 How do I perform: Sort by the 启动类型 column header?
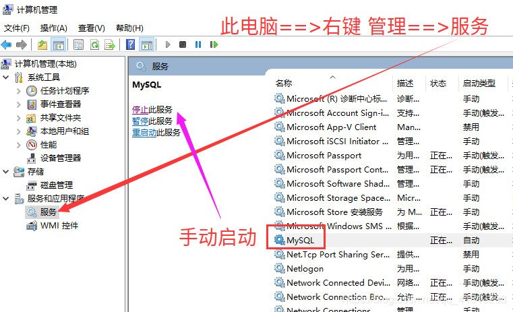click(x=479, y=84)
